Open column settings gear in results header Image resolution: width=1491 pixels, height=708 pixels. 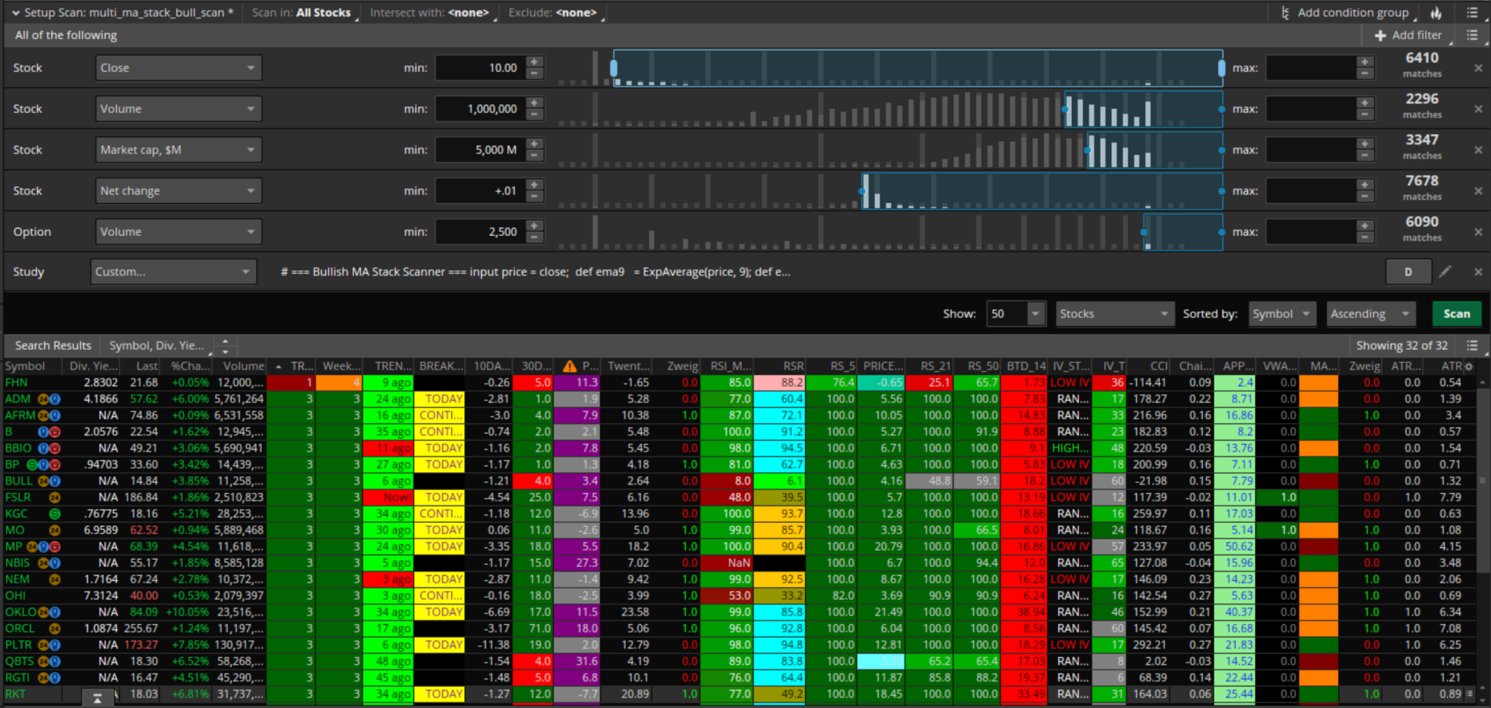(x=1469, y=366)
